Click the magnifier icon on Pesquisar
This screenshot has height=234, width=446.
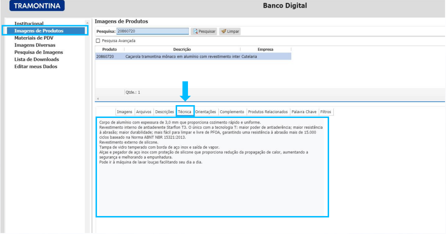(x=196, y=31)
